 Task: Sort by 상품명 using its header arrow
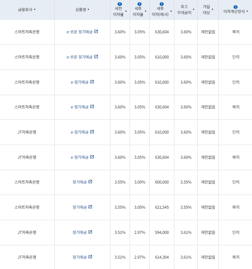[x=88, y=10]
